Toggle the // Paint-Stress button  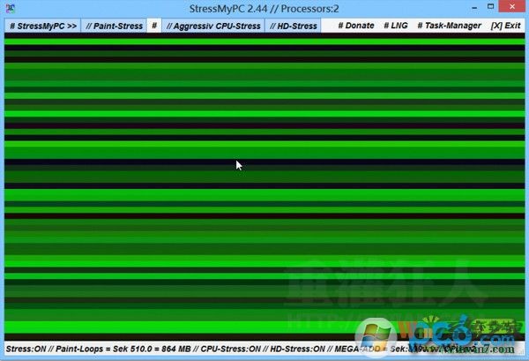click(x=114, y=26)
